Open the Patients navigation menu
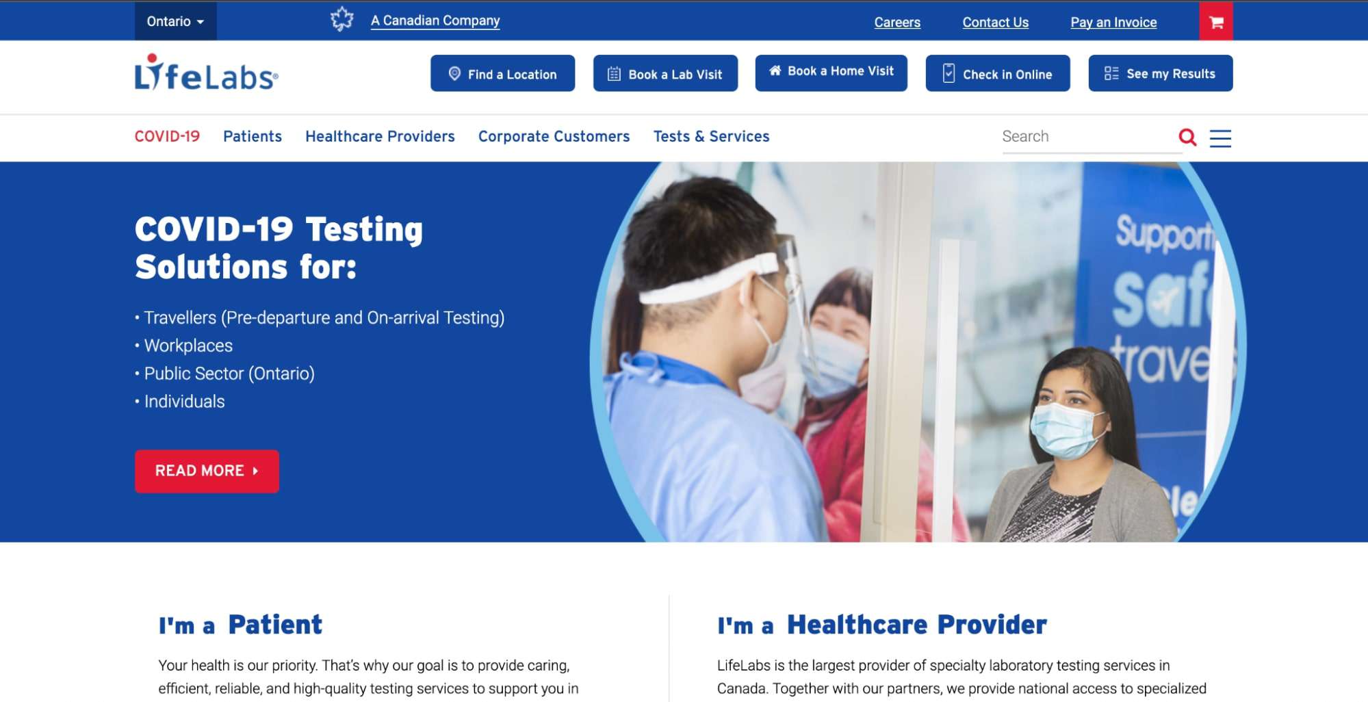The image size is (1368, 702). (x=253, y=136)
